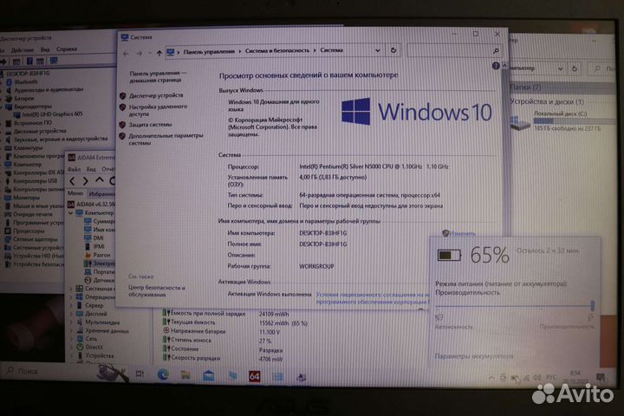Screen dimensions: 624x416
Task: Open 'Файл' menu in AIDA64
Action: tap(74, 169)
